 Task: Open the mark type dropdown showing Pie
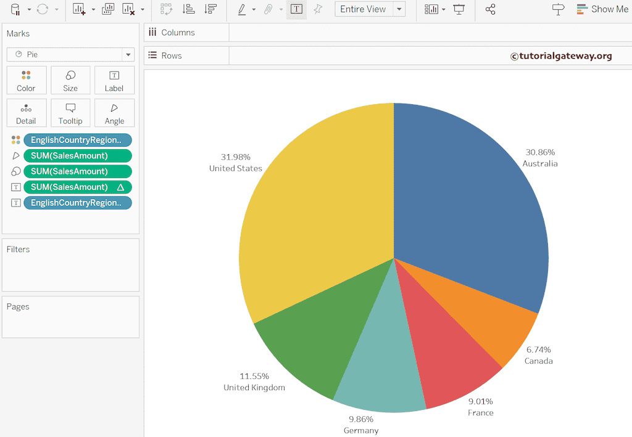pyautogui.click(x=128, y=54)
